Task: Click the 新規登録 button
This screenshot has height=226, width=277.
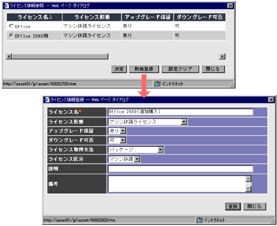Action: click(x=144, y=69)
